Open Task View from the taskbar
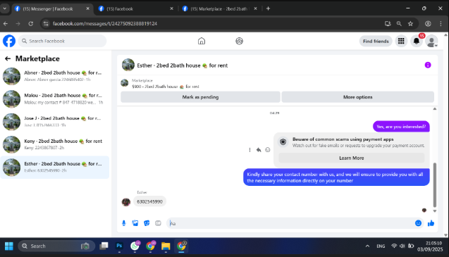Viewport: 449px width, 257px height. (104, 246)
